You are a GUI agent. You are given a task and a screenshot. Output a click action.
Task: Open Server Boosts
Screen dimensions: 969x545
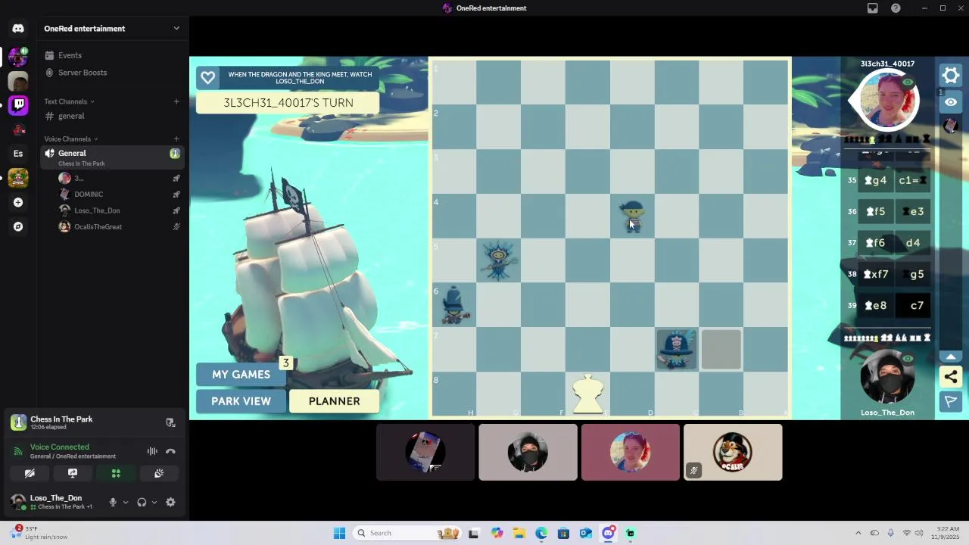pyautogui.click(x=82, y=73)
